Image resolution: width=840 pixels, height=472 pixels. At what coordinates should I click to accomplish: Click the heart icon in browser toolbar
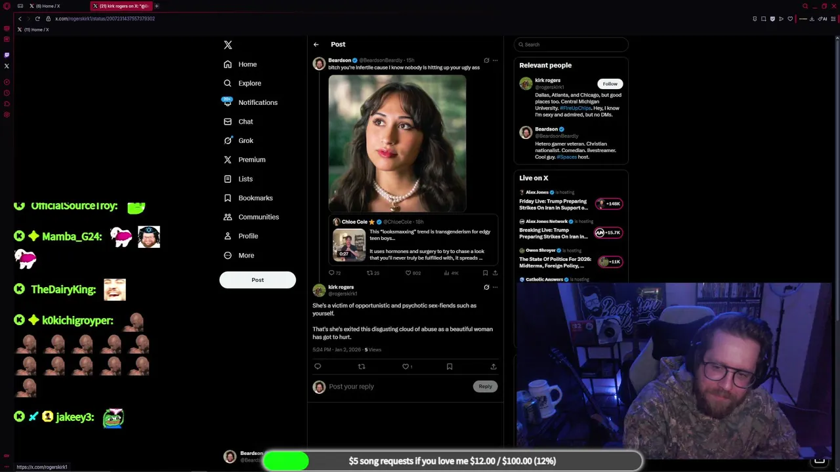(790, 19)
